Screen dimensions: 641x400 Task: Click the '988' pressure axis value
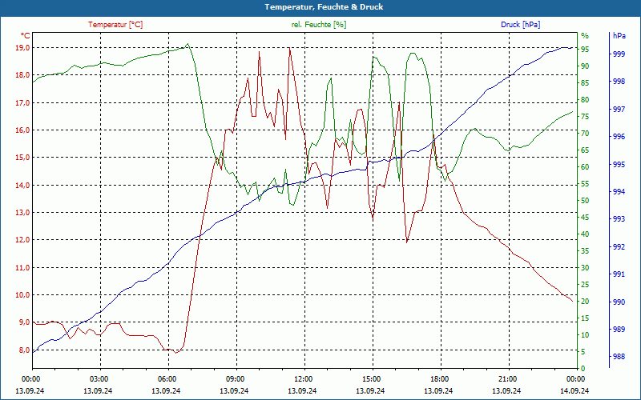[x=619, y=357]
